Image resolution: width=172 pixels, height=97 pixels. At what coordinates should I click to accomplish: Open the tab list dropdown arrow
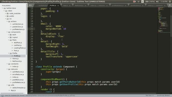[170, 5]
